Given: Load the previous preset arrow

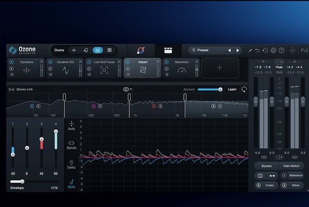Looking at the screenshot, I should coord(230,50).
